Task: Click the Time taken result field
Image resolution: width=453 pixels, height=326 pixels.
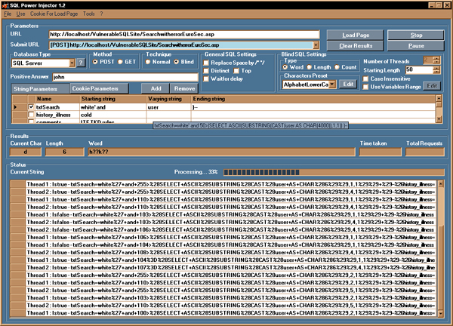Action: [381, 152]
